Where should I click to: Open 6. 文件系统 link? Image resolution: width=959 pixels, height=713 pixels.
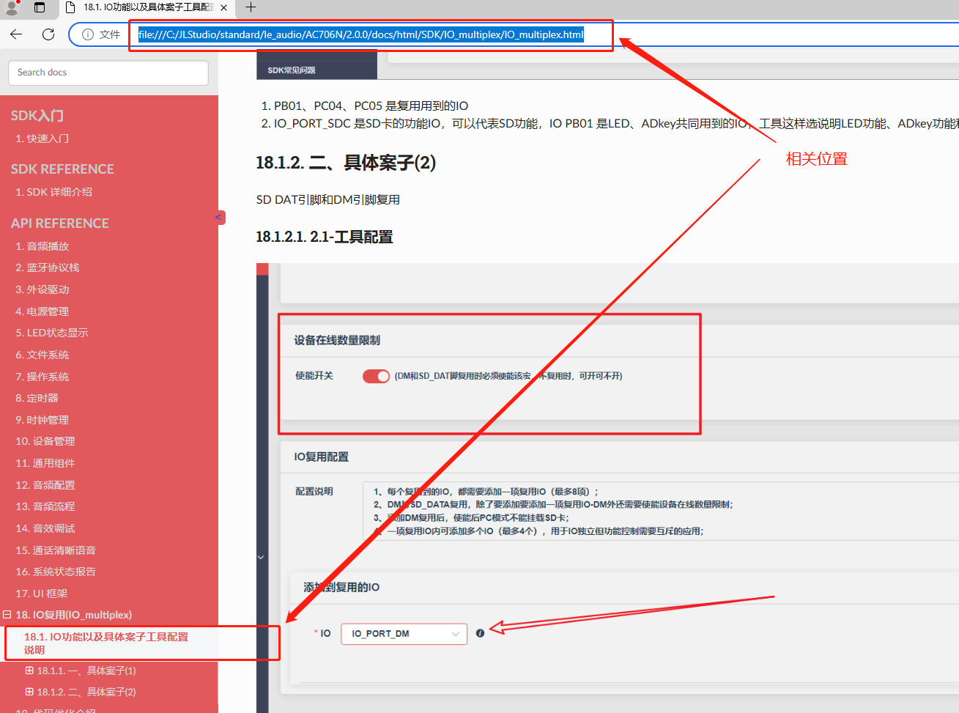(x=42, y=355)
